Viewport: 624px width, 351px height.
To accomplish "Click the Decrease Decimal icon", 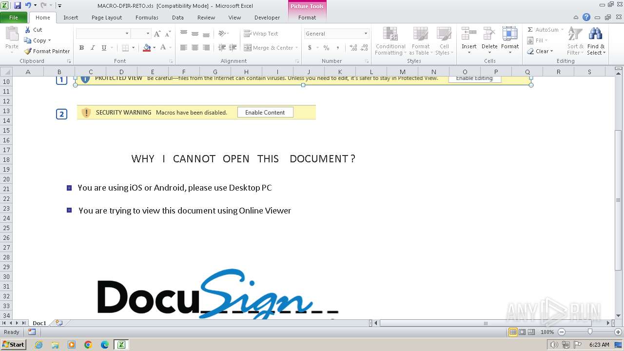I will pyautogui.click(x=365, y=48).
